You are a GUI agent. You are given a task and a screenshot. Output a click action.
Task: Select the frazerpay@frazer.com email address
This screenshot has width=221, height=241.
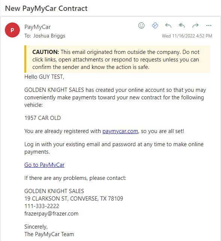click(x=51, y=214)
